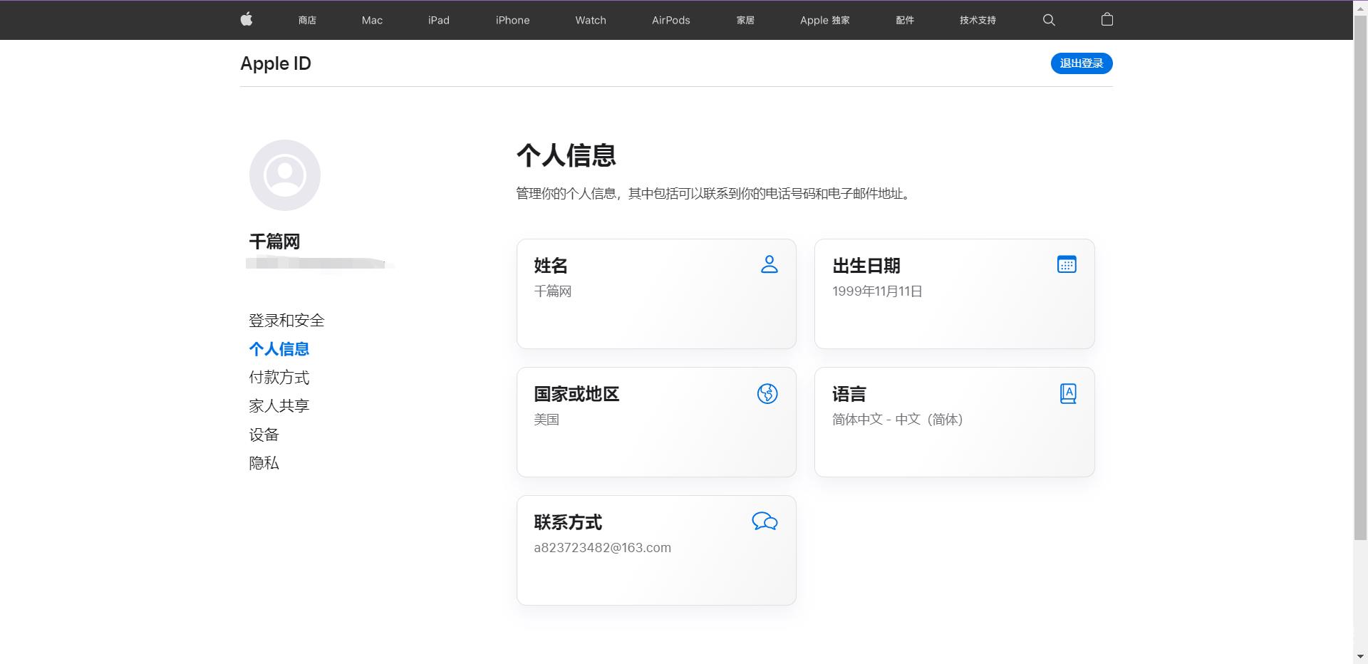Open the 出生日期 card
Image resolution: width=1368 pixels, height=664 pixels.
(x=954, y=294)
